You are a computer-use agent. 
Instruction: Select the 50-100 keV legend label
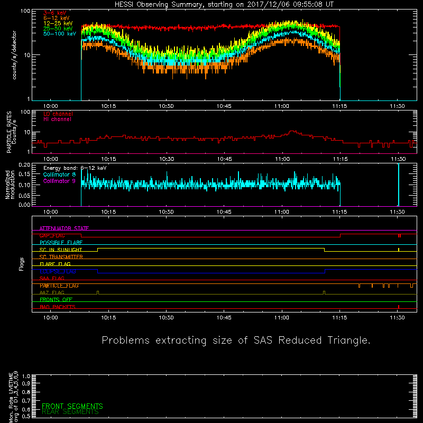[x=60, y=34]
